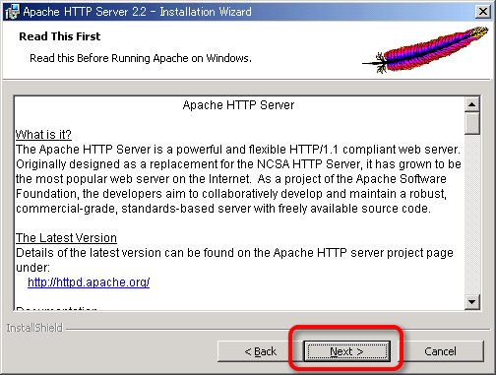
Task: Click the 'What is it?' heading
Action: tap(43, 135)
